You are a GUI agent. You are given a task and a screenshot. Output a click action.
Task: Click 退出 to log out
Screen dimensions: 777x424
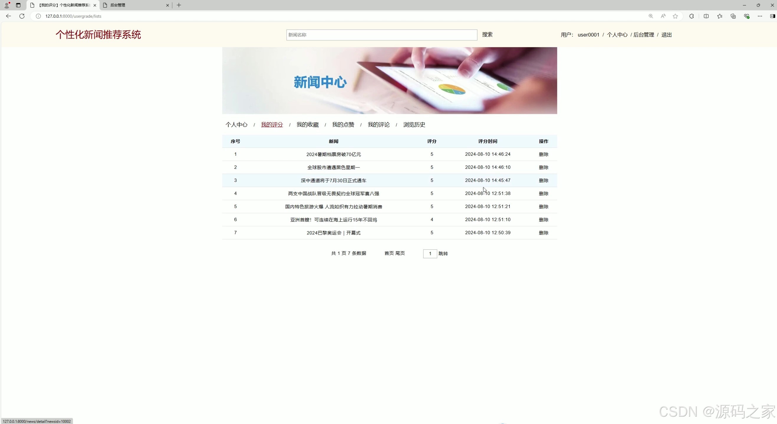[666, 35]
